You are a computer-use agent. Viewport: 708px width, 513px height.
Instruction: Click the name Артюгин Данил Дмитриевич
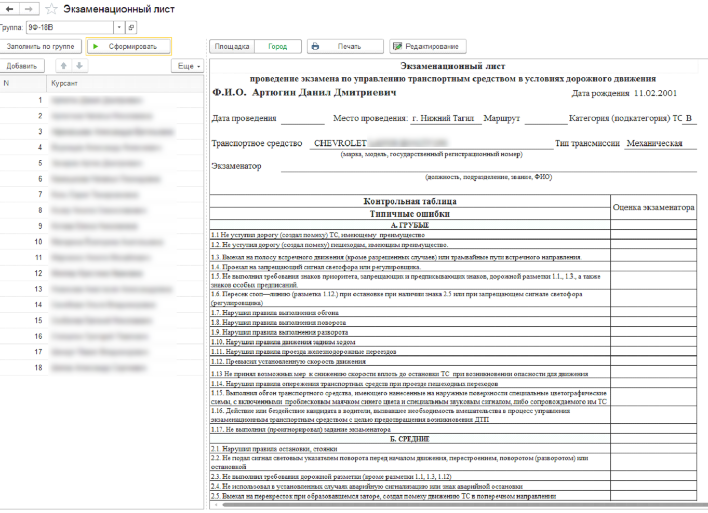pos(324,92)
